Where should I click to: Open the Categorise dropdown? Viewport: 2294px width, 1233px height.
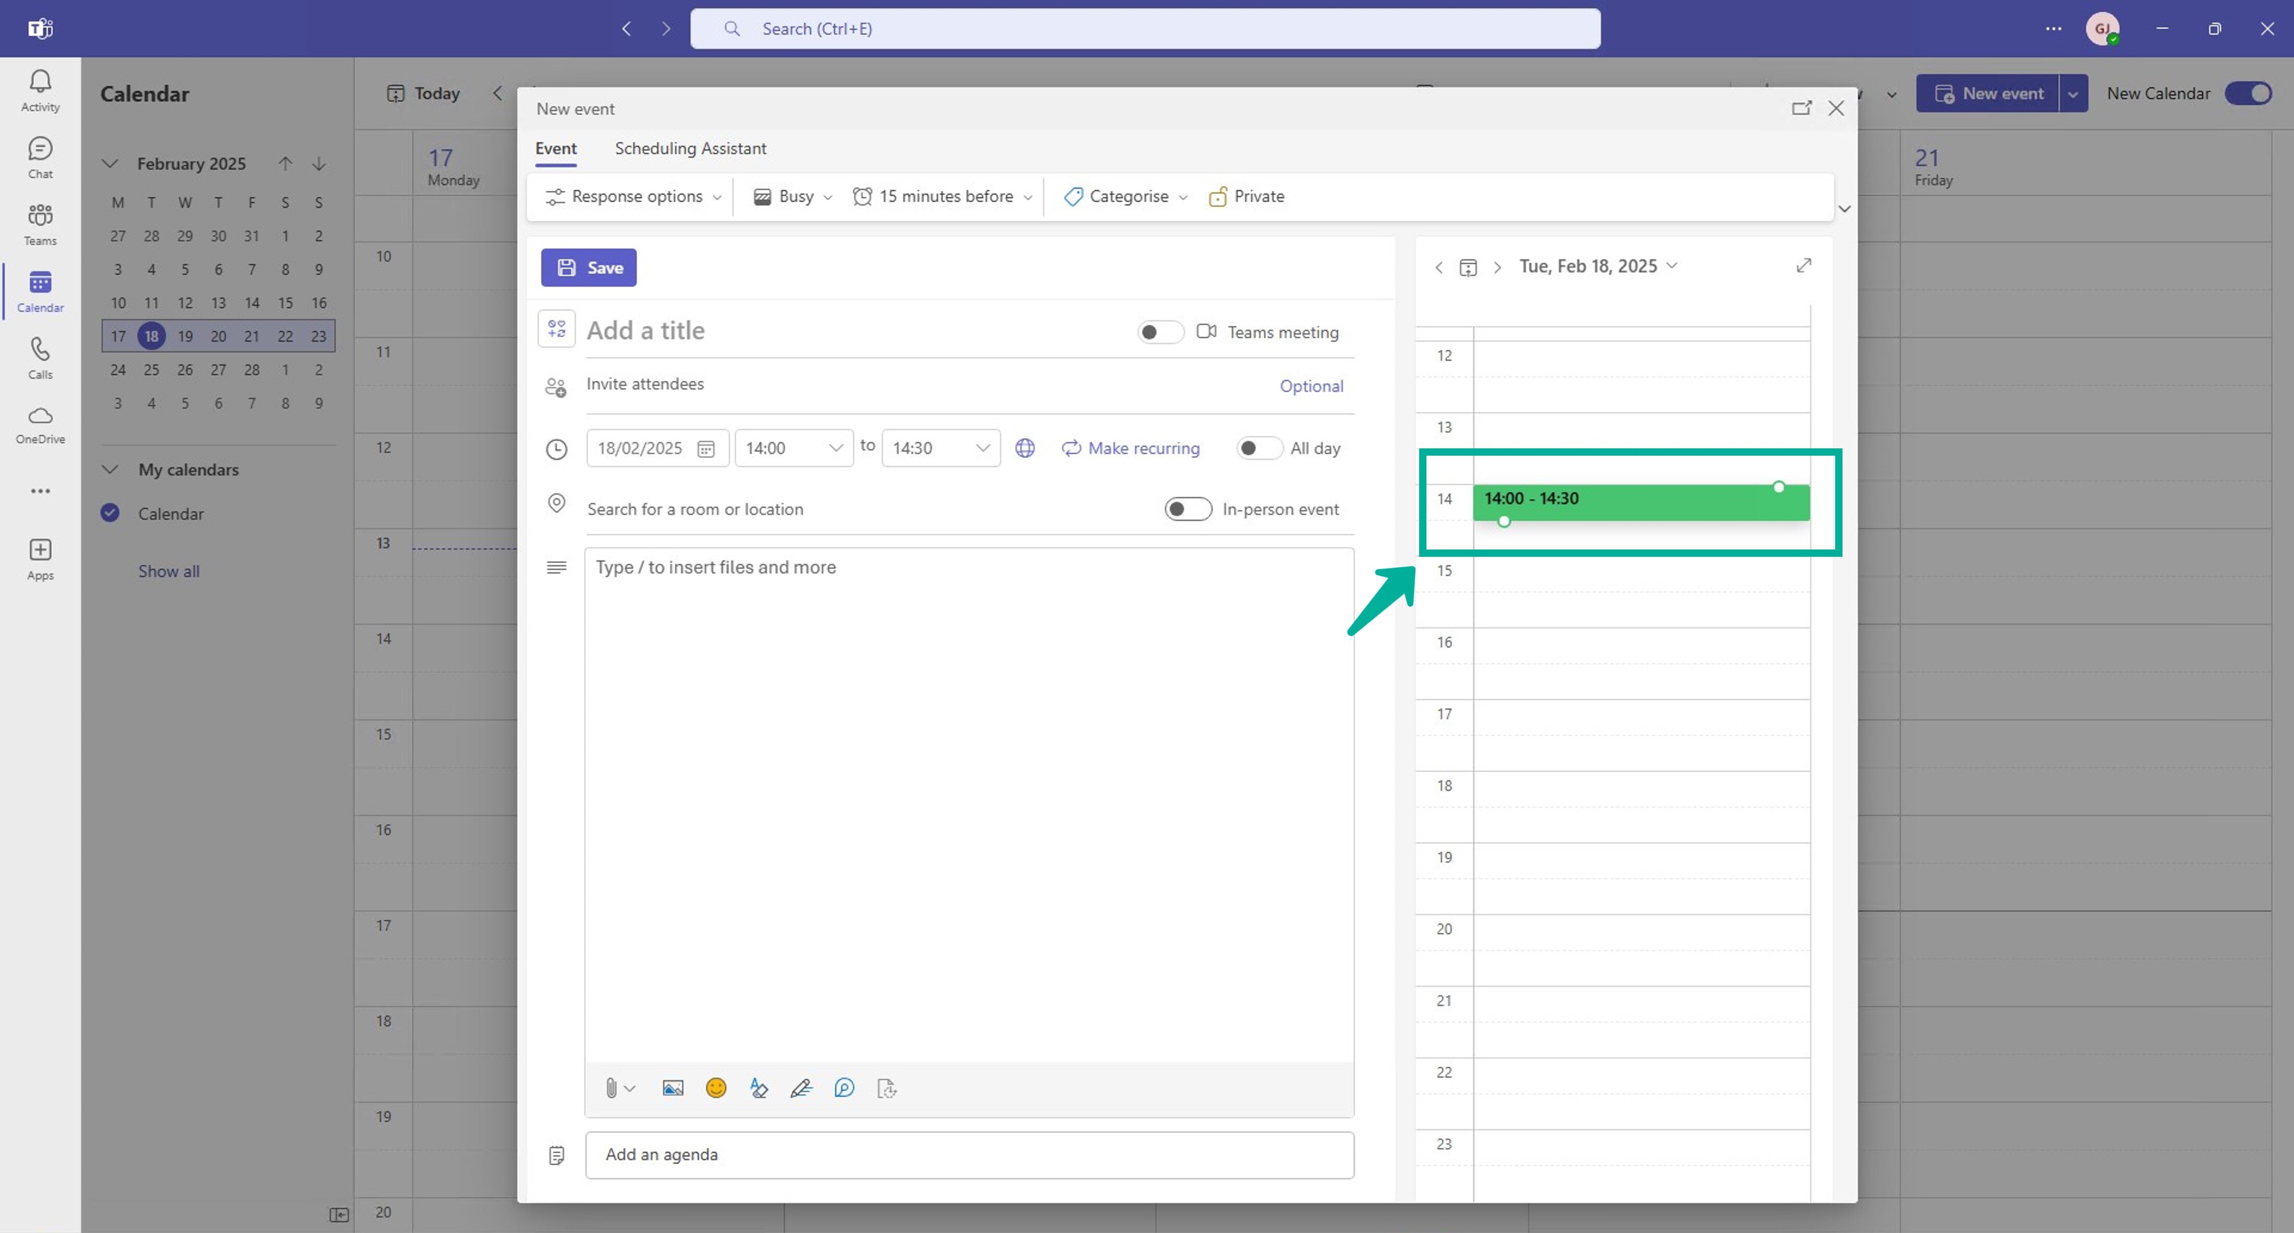tap(1126, 196)
